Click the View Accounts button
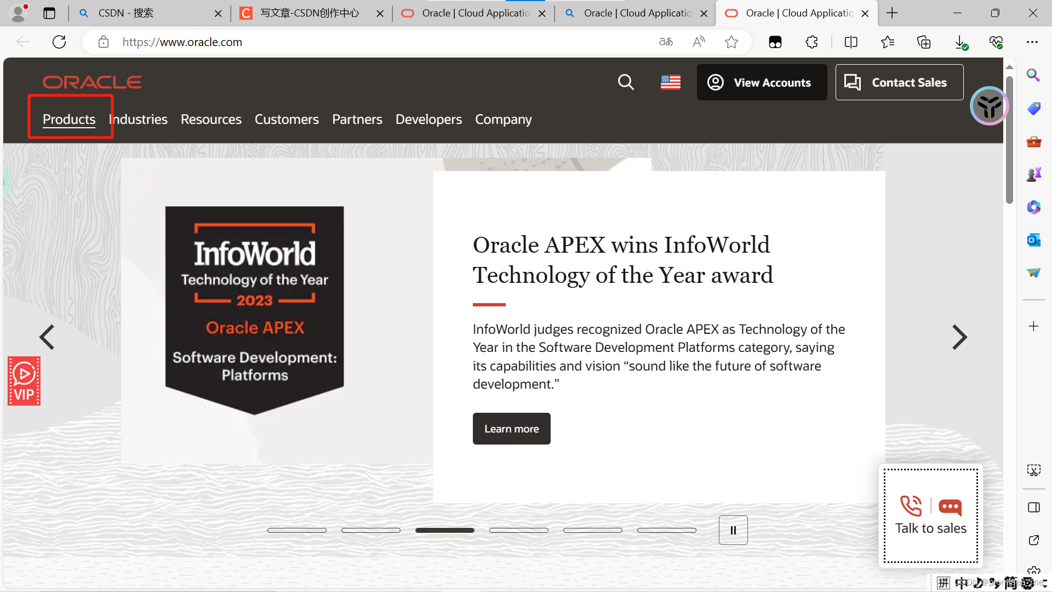 (x=762, y=82)
